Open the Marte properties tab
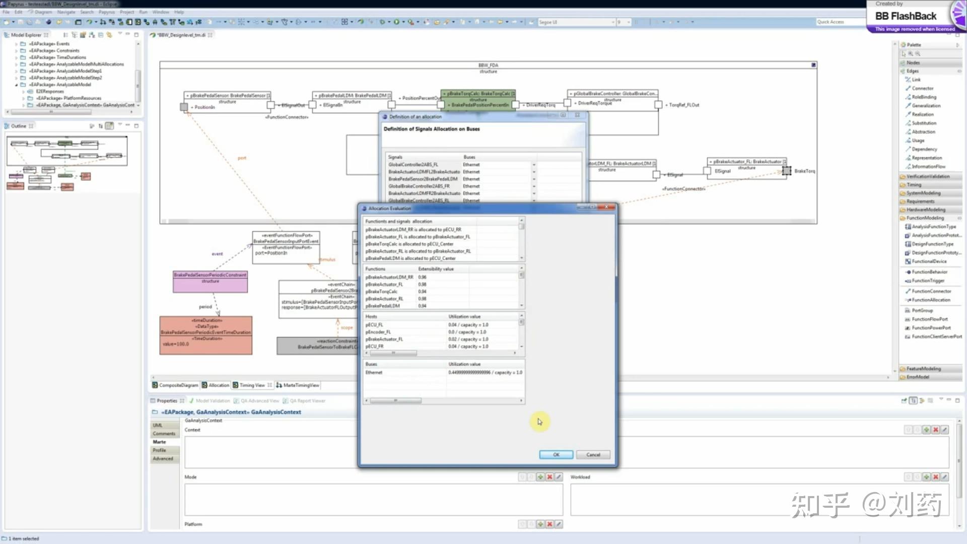967x544 pixels. coord(160,442)
